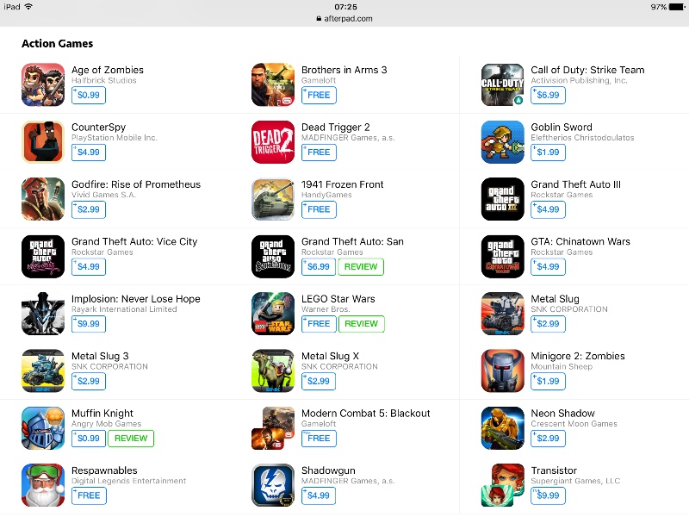Tap the $6.99 price for GTA San Andreas
The image size is (689, 517).
319,267
